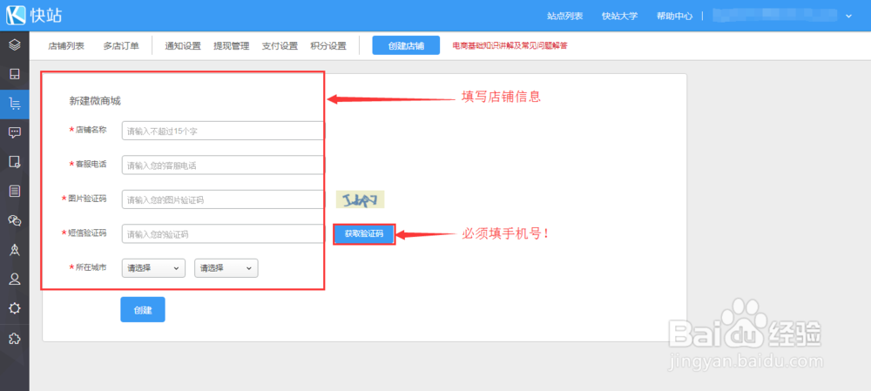Screen dimensions: 871x391
Task: Focus the 店铺名称 input field
Action: [x=223, y=131]
